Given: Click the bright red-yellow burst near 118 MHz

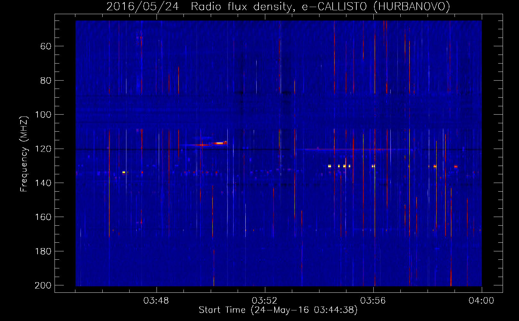Looking at the screenshot, I should point(219,143).
